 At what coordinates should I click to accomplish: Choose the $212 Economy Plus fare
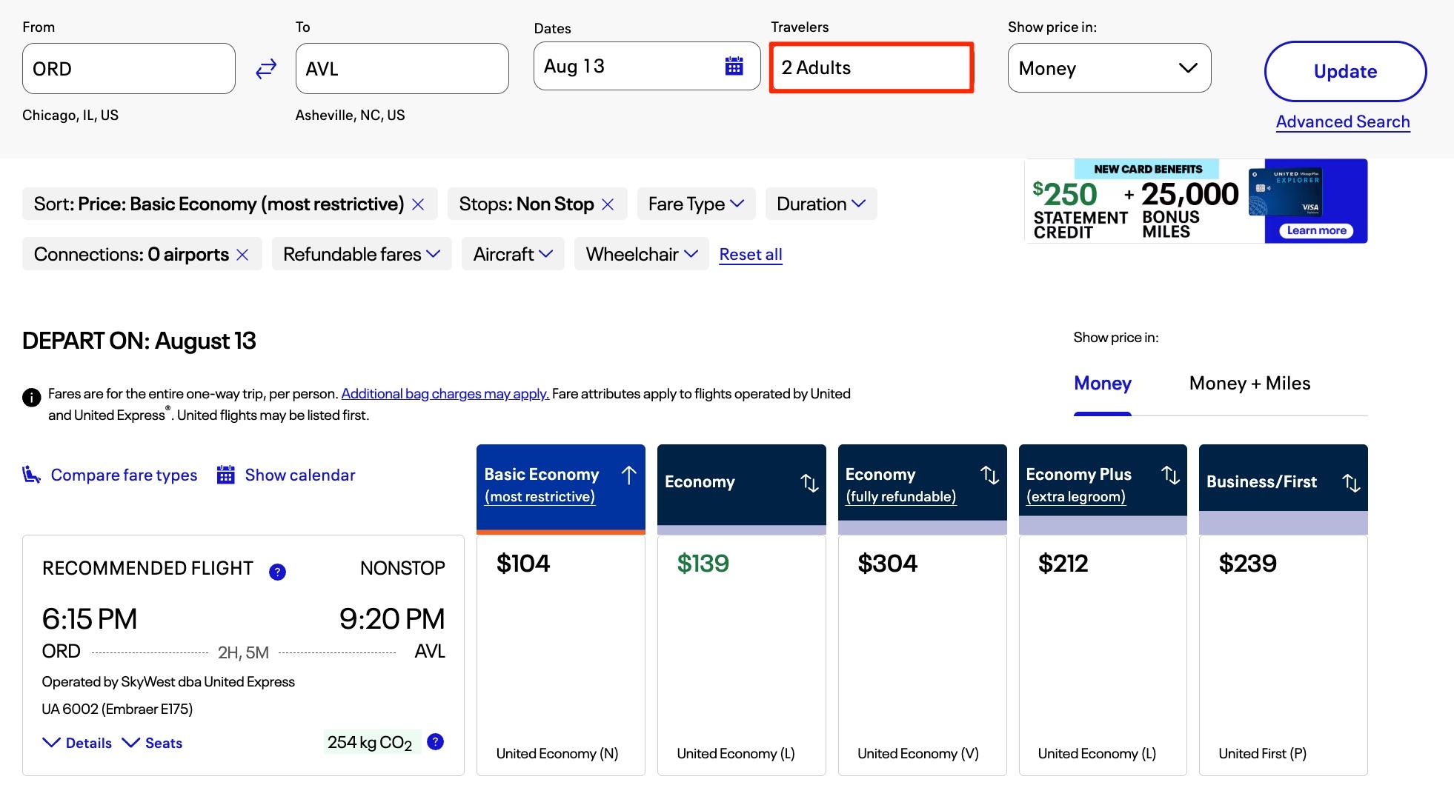click(1103, 655)
